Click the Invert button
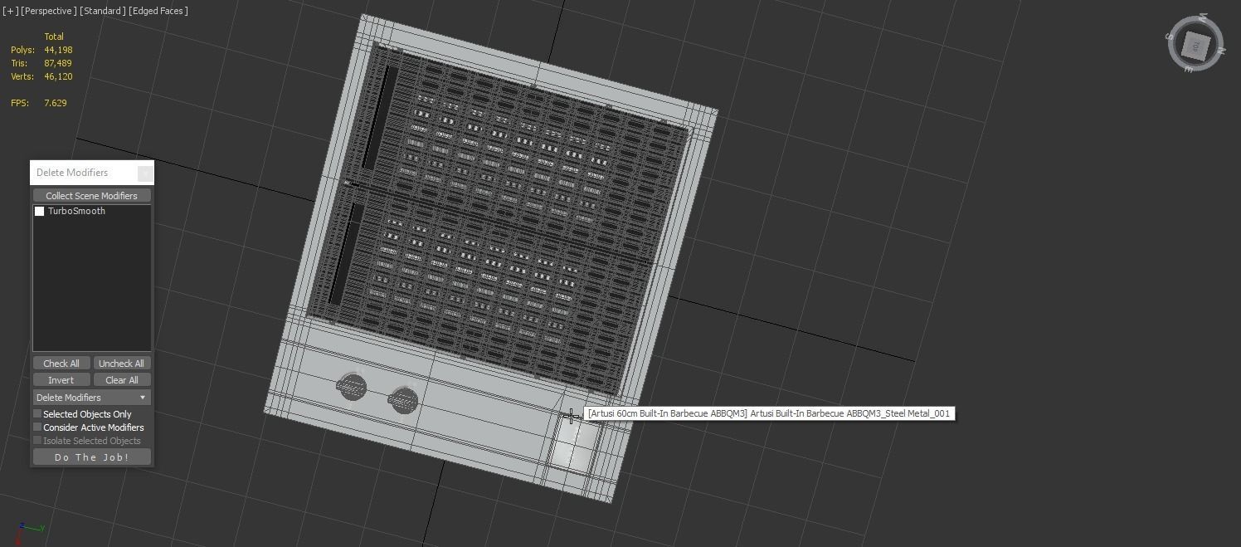Screen dimensions: 1241x547 pyautogui.click(x=61, y=380)
